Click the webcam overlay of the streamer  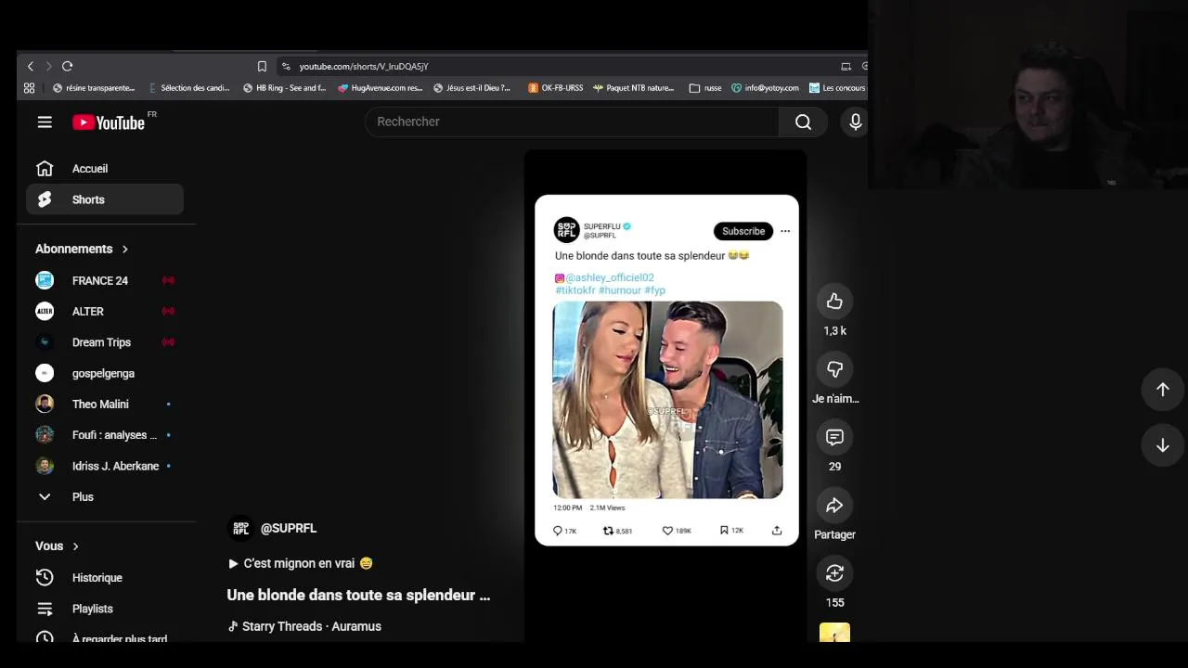pos(1027,95)
